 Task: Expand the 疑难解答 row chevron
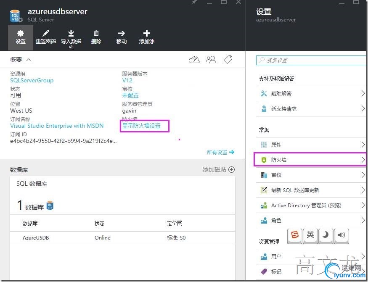click(363, 93)
